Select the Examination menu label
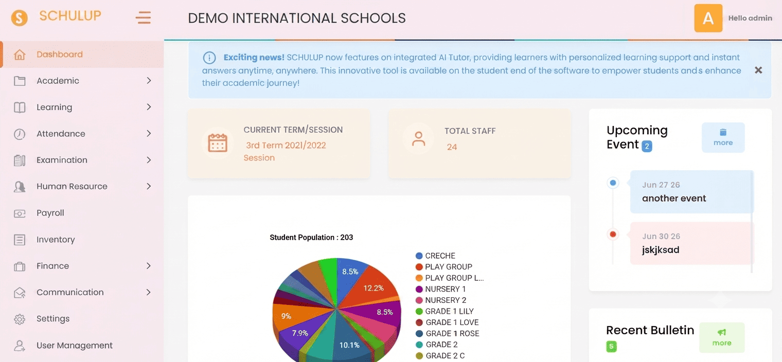The width and height of the screenshot is (782, 362). point(62,160)
